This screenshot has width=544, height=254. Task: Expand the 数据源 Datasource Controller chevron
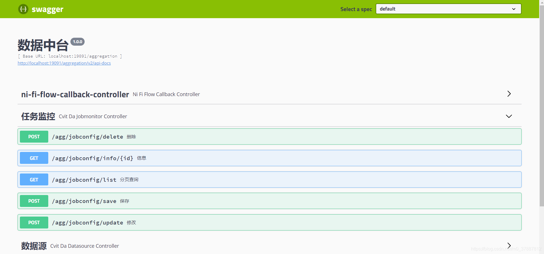click(x=509, y=245)
